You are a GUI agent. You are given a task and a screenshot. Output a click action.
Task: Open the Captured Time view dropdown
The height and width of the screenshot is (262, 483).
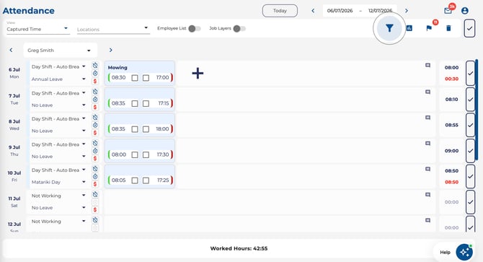point(38,29)
